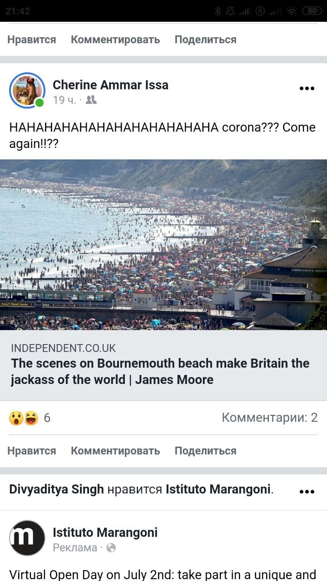327x581 pixels.
Task: Open the Bournemouth beach photo
Action: point(163,245)
